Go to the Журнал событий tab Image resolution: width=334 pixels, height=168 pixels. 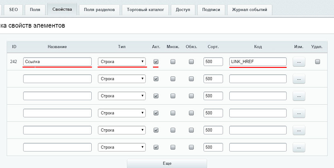(249, 10)
